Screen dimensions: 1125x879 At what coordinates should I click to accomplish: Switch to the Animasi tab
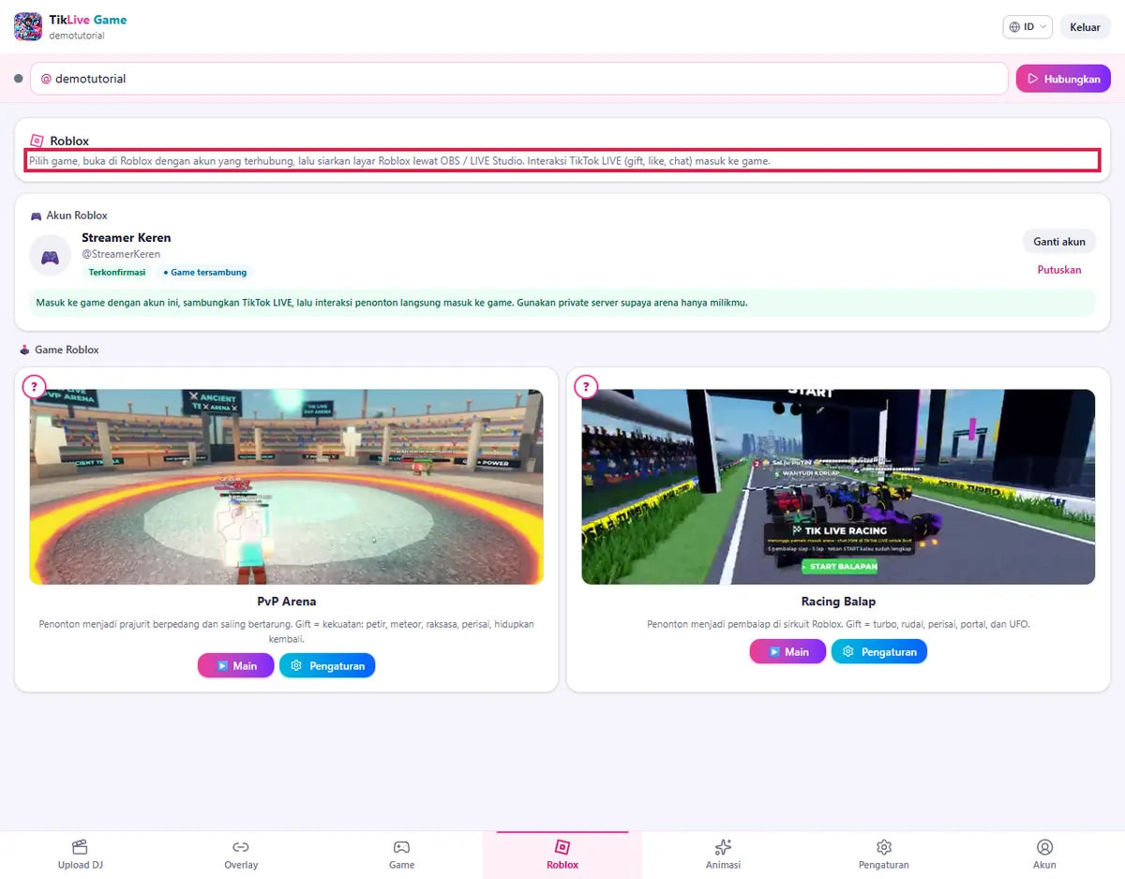coord(723,854)
